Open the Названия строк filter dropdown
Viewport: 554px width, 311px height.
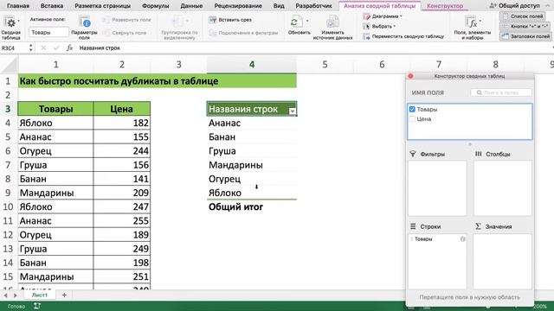pyautogui.click(x=293, y=111)
